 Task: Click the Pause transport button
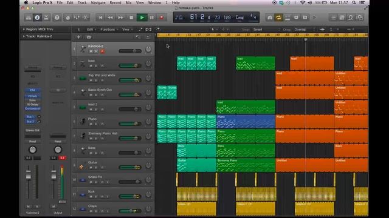[152, 18]
